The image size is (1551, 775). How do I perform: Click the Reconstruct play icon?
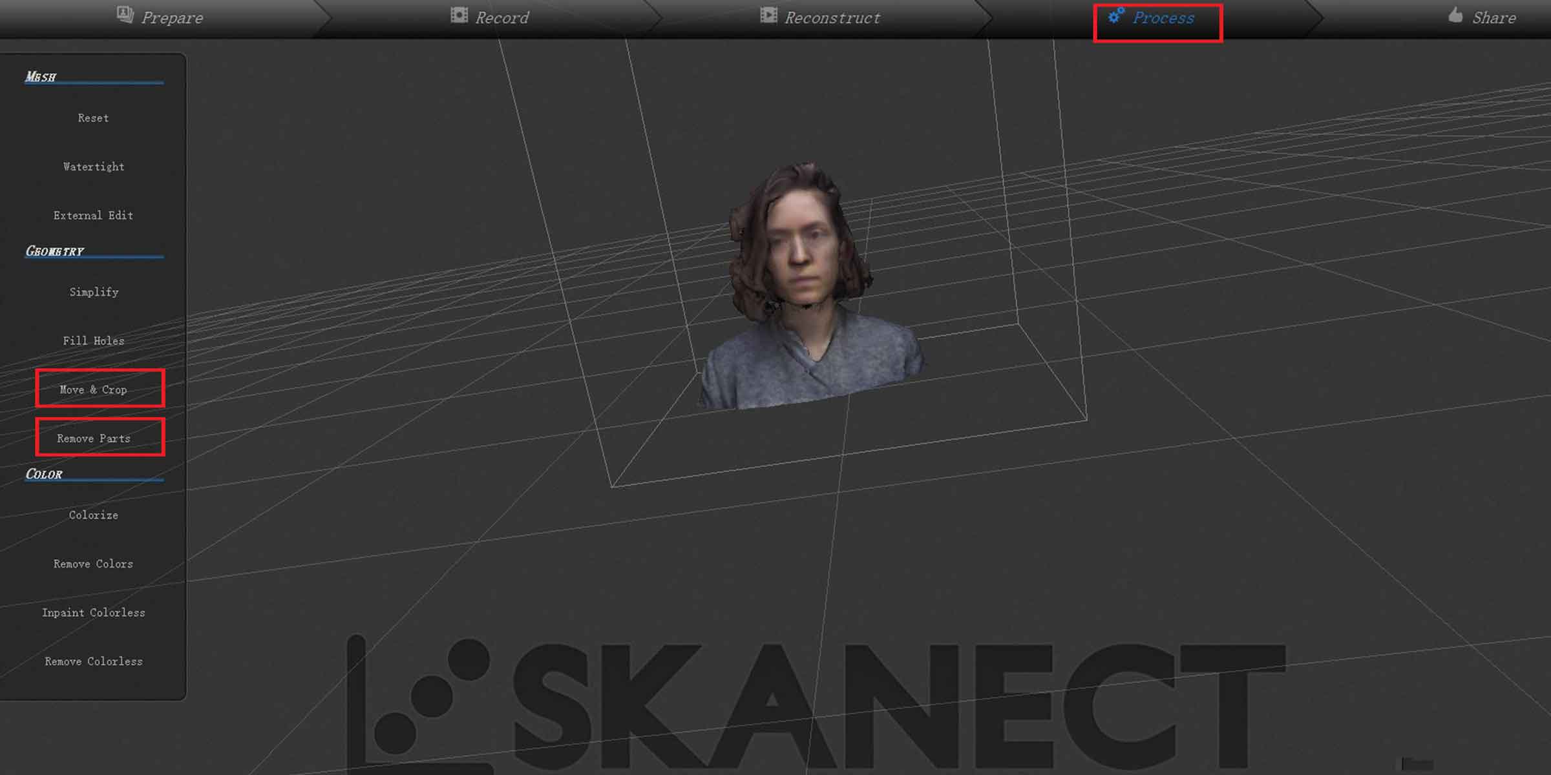point(768,15)
